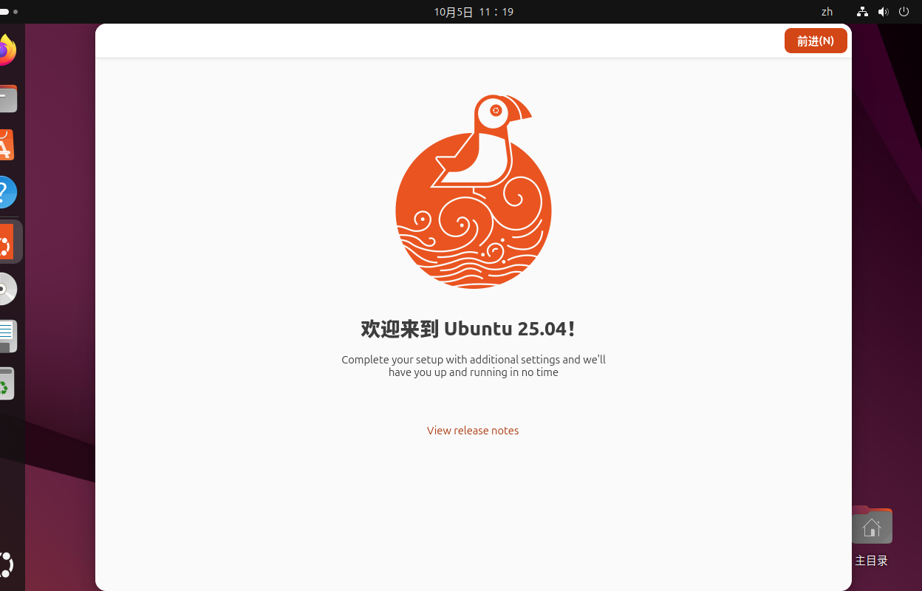
Task: Click the puffin Ubuntu mascot logo
Action: [x=474, y=191]
